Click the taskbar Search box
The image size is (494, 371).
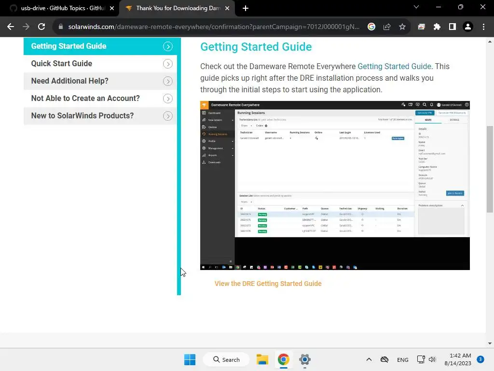226,359
